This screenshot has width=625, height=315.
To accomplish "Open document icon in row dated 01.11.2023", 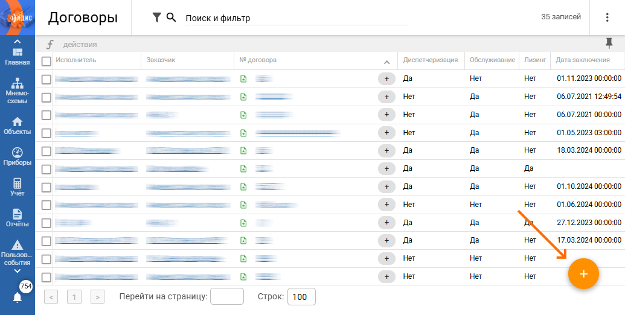I will tap(243, 79).
